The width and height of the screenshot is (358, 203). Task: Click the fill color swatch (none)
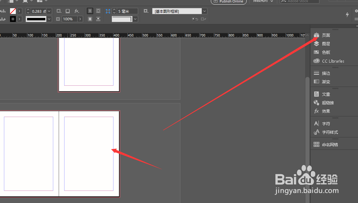coord(13,11)
